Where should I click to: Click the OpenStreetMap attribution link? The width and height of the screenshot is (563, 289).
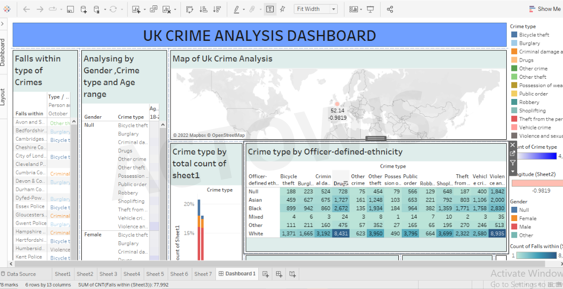tap(227, 135)
